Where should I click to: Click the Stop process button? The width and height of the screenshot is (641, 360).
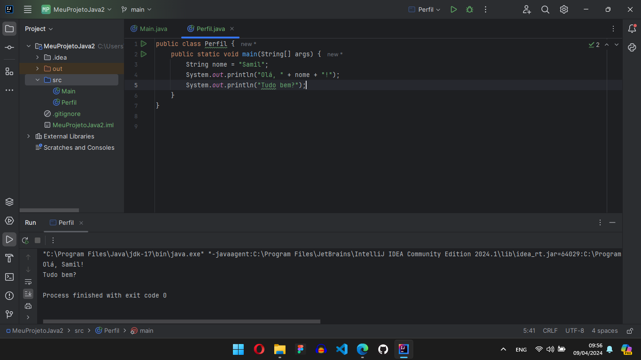click(x=38, y=240)
